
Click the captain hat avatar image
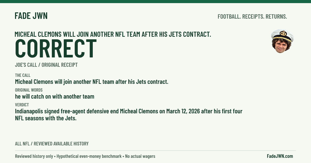coord(282,41)
